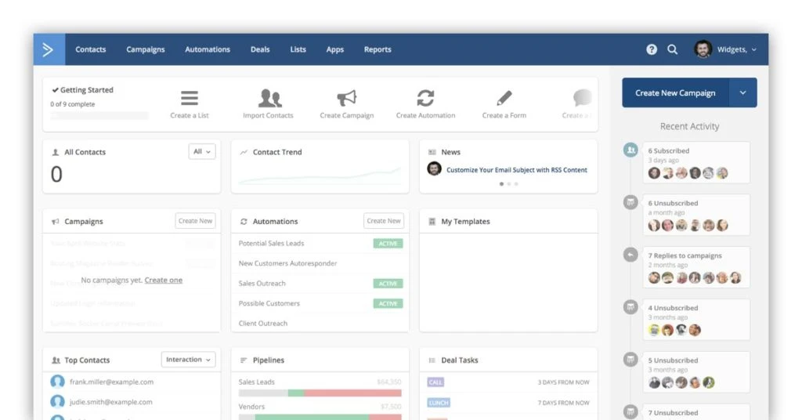The width and height of the screenshot is (802, 420).
Task: Click Create New in Automations panel
Action: click(x=384, y=221)
